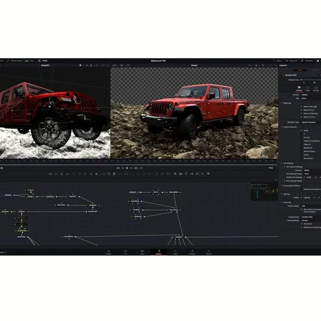Viewport: 321px width, 321px height.
Task: Add a Renderer 3D node from the toolbar
Action: coord(208,174)
